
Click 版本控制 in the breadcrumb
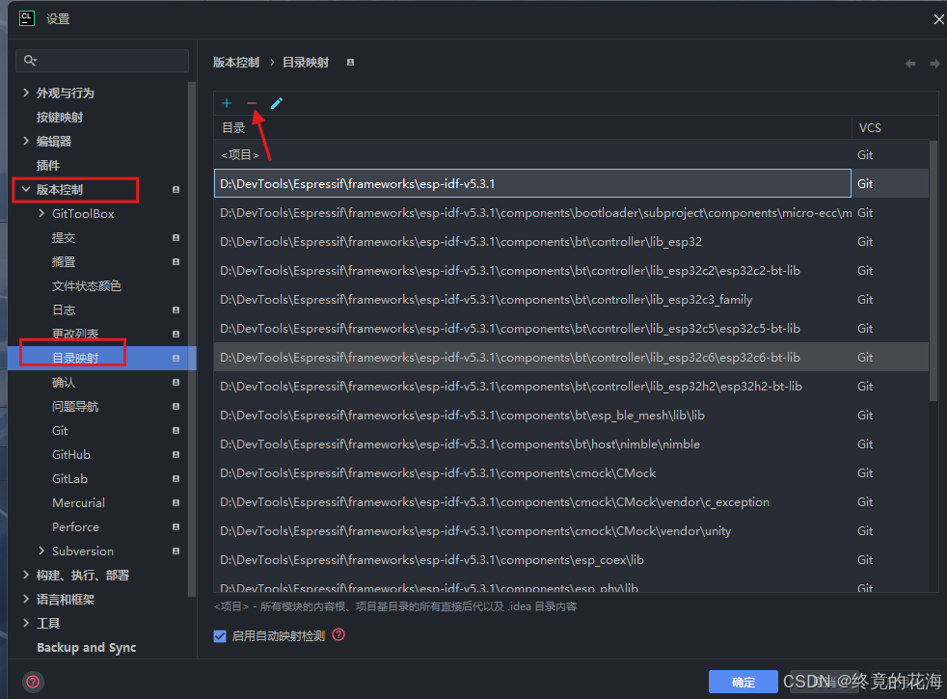pos(236,63)
